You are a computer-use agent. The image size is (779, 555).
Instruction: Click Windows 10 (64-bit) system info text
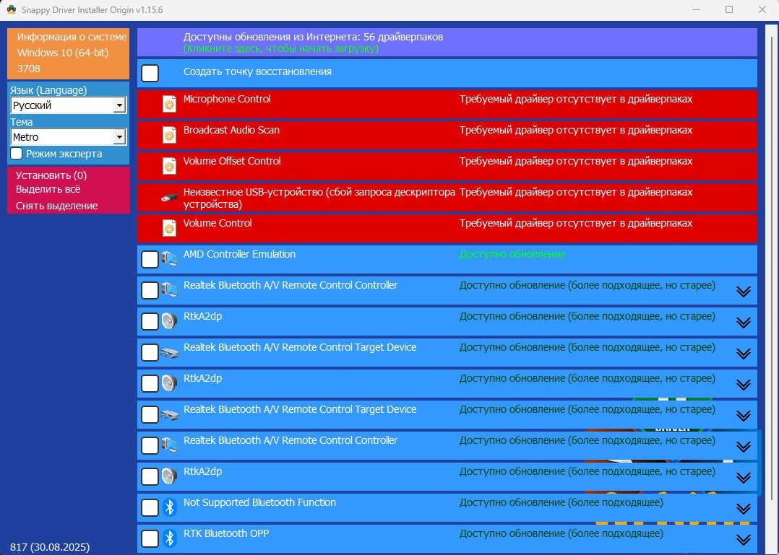(63, 53)
